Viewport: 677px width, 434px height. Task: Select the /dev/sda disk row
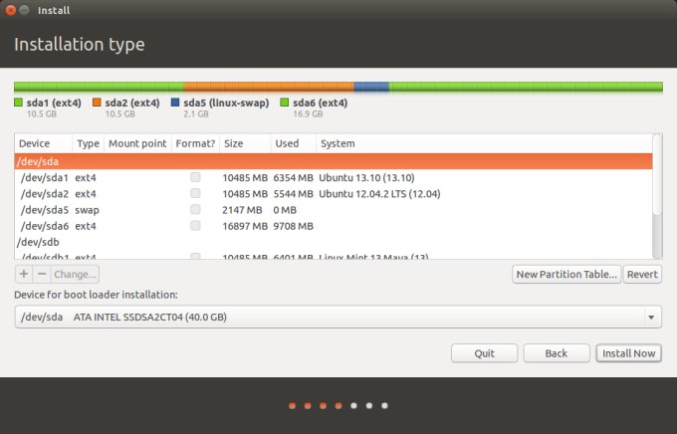(334, 160)
